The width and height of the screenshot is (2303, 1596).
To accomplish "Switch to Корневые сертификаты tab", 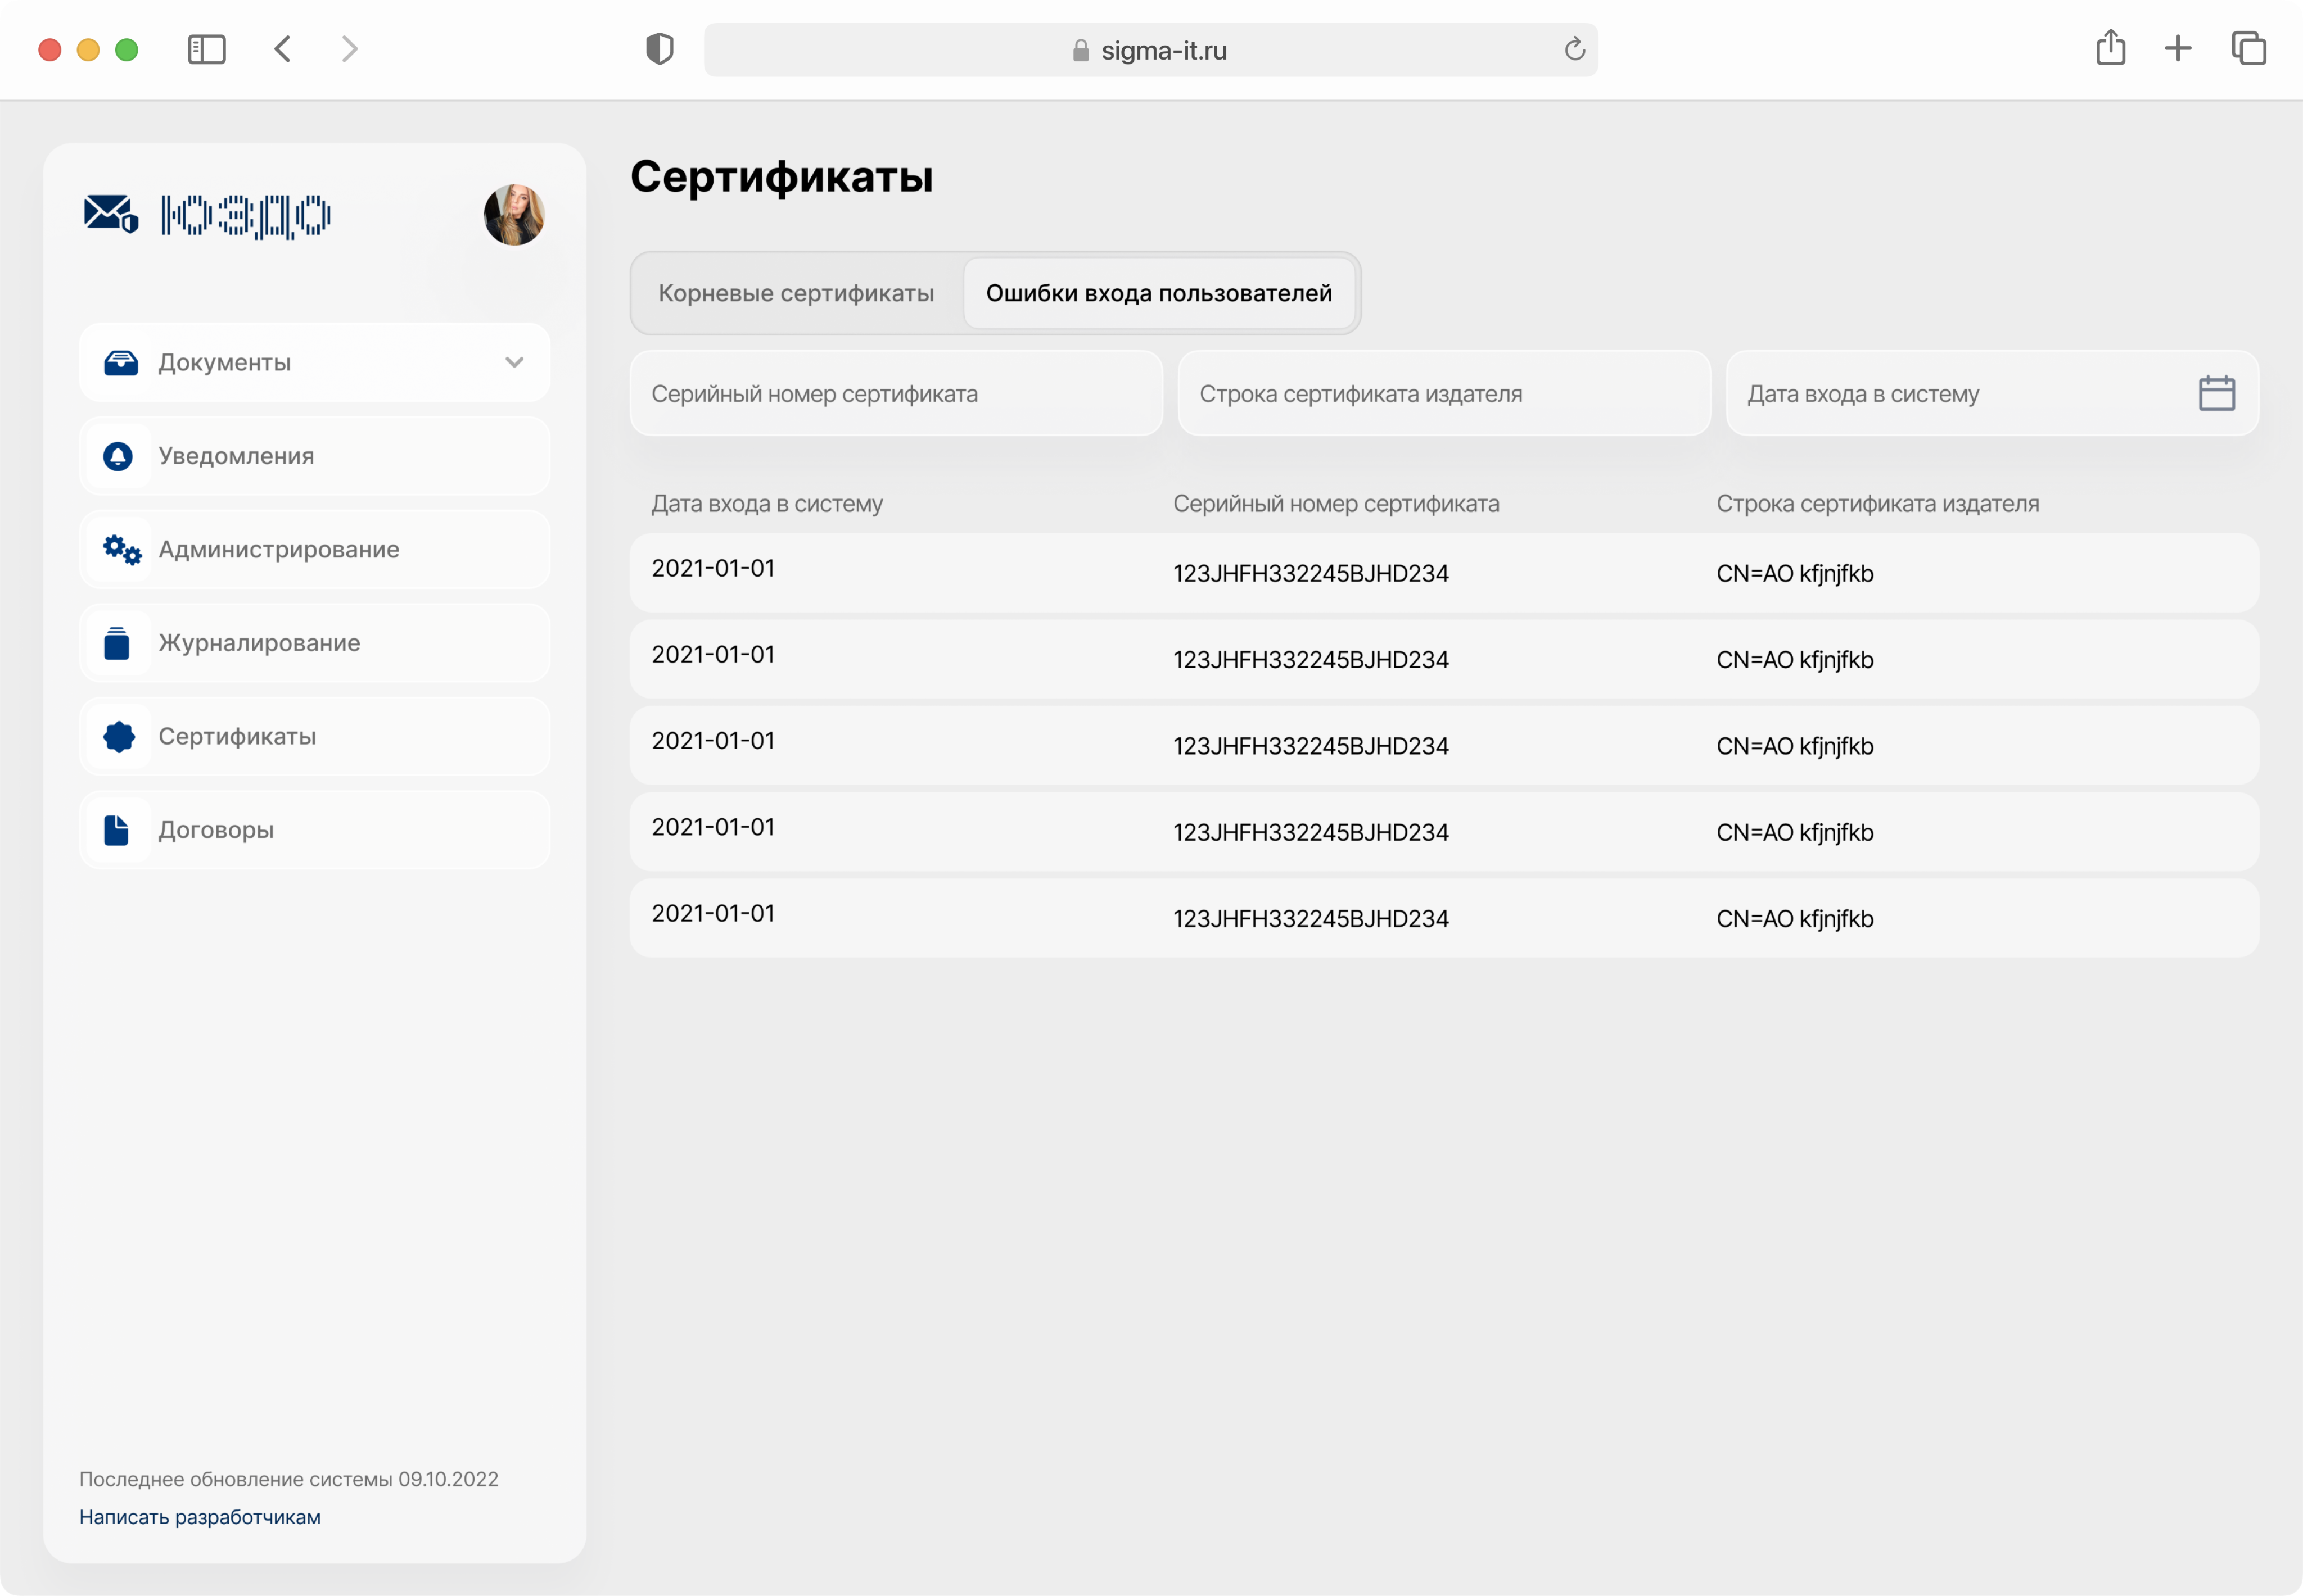I will (796, 293).
